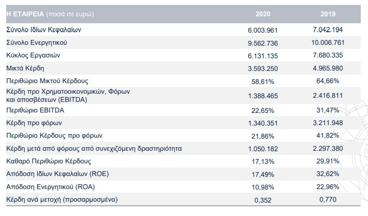Screen dimensions: 368x216
Task: Select the 2020 ROA value 10,98%
Action: 263,187
